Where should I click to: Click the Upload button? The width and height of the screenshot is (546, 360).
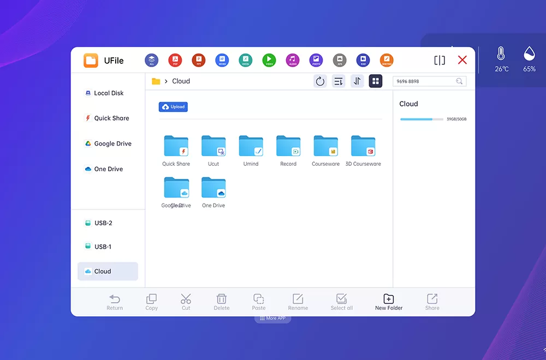click(x=173, y=107)
